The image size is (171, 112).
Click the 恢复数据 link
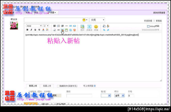pyautogui.click(x=148, y=21)
